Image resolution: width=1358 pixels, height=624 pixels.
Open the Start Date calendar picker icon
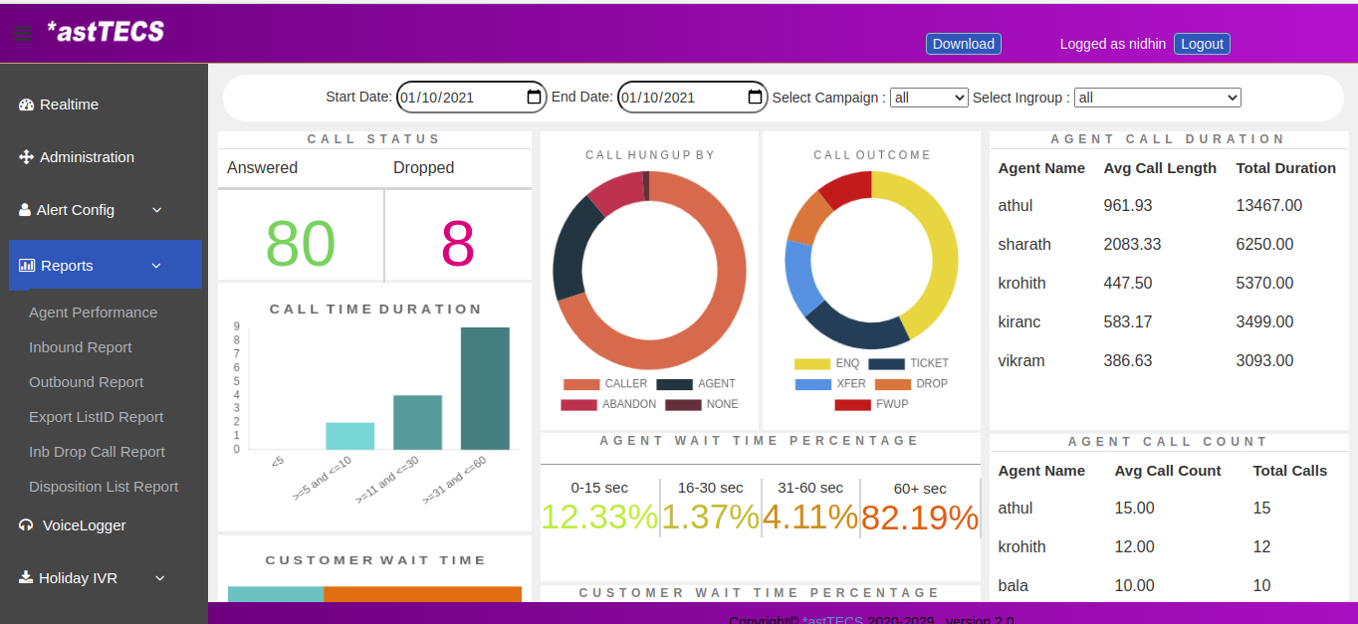coord(534,98)
